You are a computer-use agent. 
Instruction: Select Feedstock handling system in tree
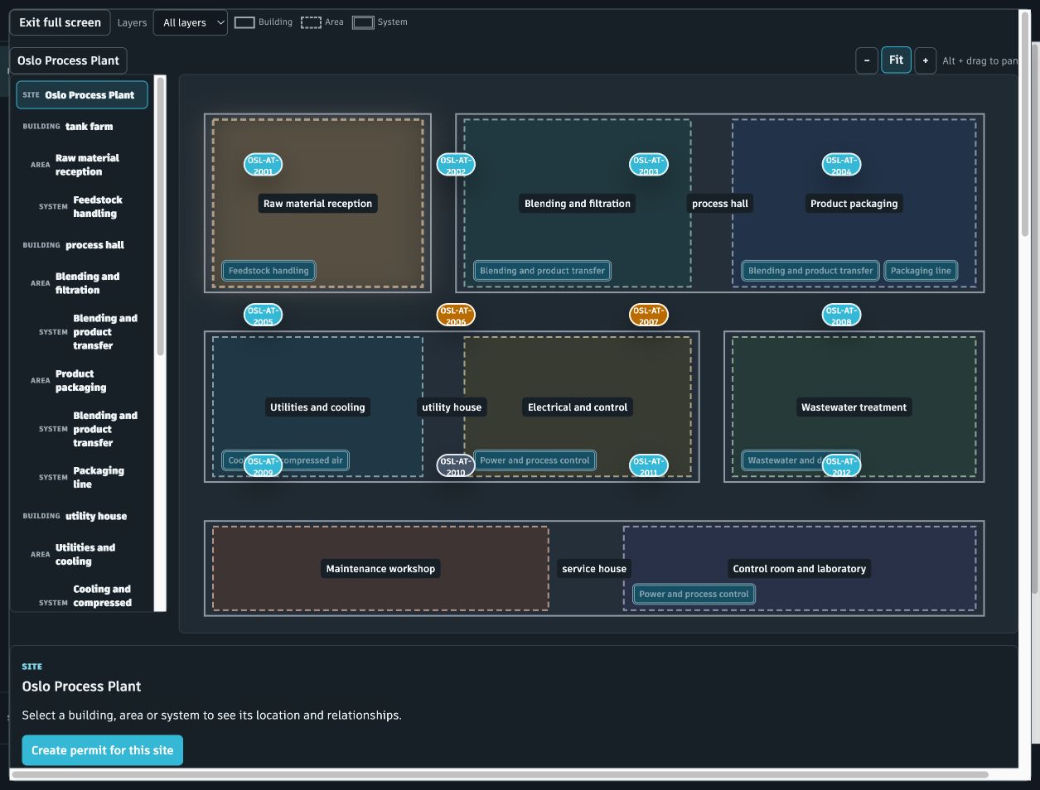(82, 206)
